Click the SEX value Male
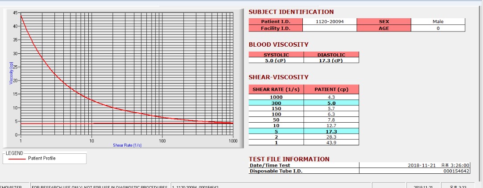This screenshot has width=483, height=188. [438, 21]
